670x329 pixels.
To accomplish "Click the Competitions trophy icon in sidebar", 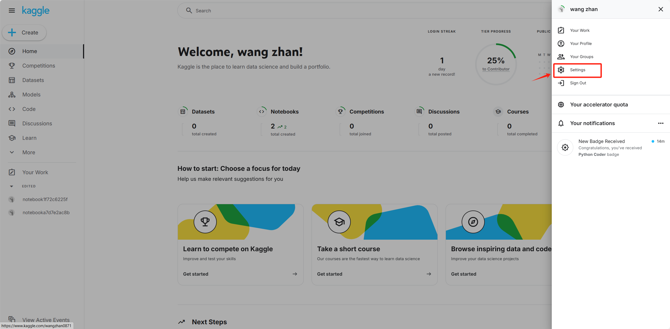I will point(12,66).
